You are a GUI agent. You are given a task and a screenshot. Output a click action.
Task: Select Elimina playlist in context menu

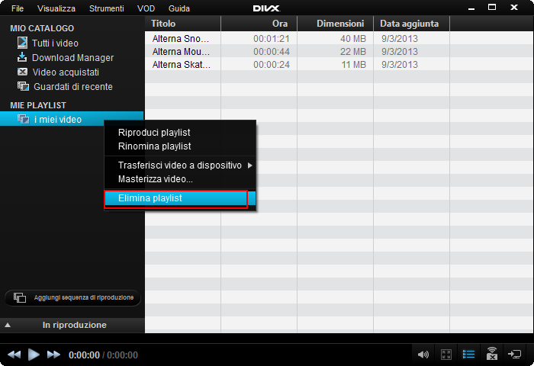(x=180, y=198)
